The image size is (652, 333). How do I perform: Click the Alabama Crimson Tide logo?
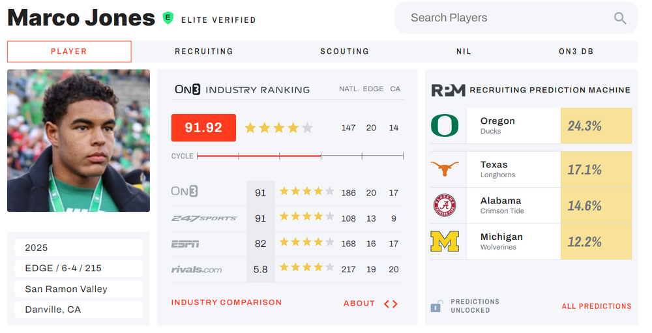tap(445, 205)
